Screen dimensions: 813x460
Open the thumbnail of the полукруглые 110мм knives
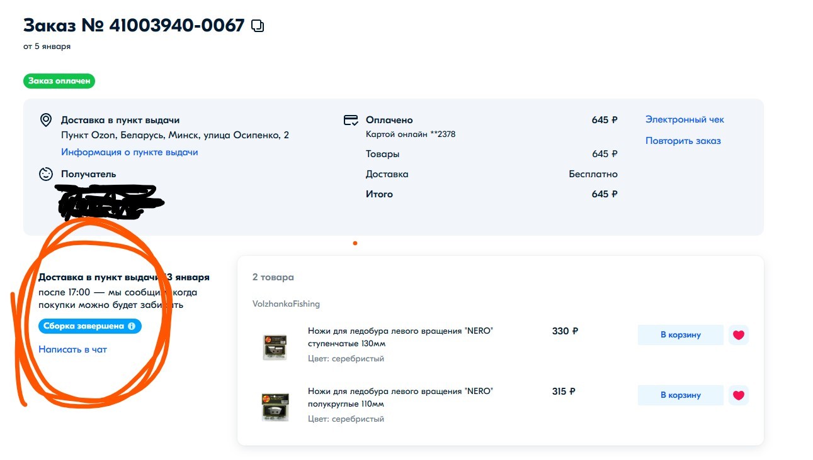click(x=275, y=407)
